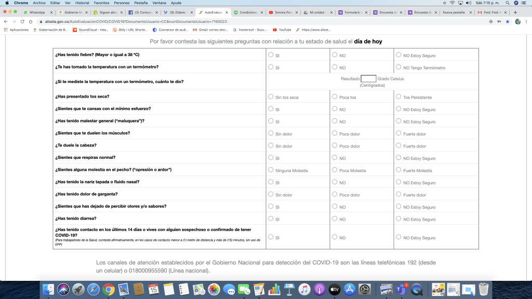Choose 'Tos Persistente' for dry cough
Viewport: 532px width, 299px height.
(x=399, y=97)
